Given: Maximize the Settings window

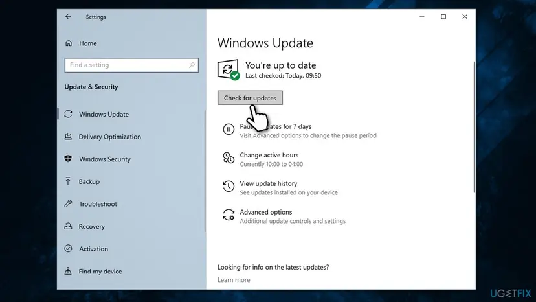Looking at the screenshot, I should pyautogui.click(x=443, y=17).
